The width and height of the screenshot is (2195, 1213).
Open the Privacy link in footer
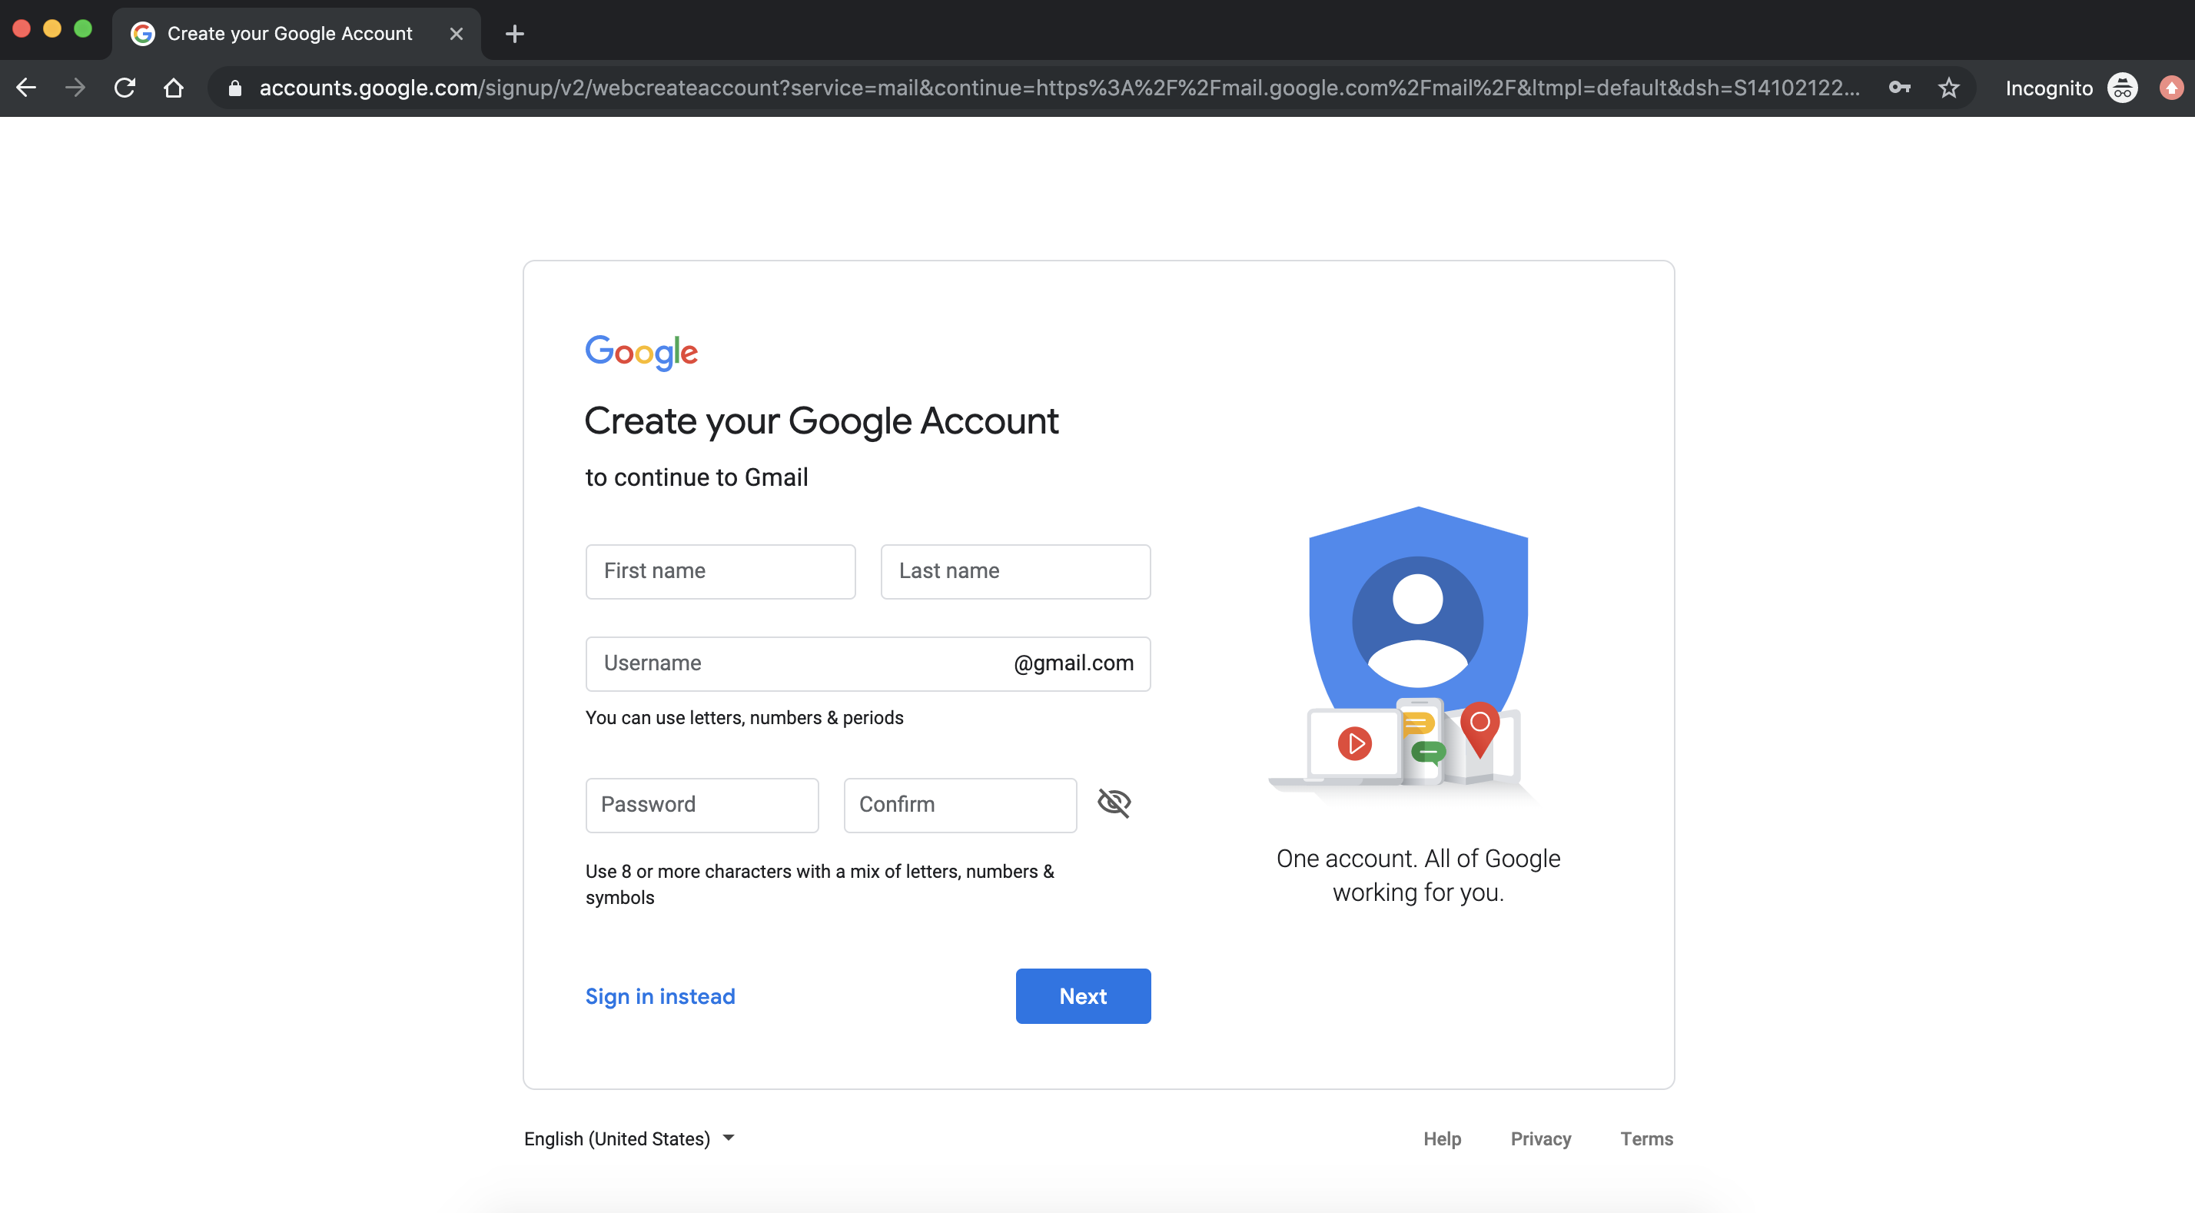click(x=1541, y=1139)
